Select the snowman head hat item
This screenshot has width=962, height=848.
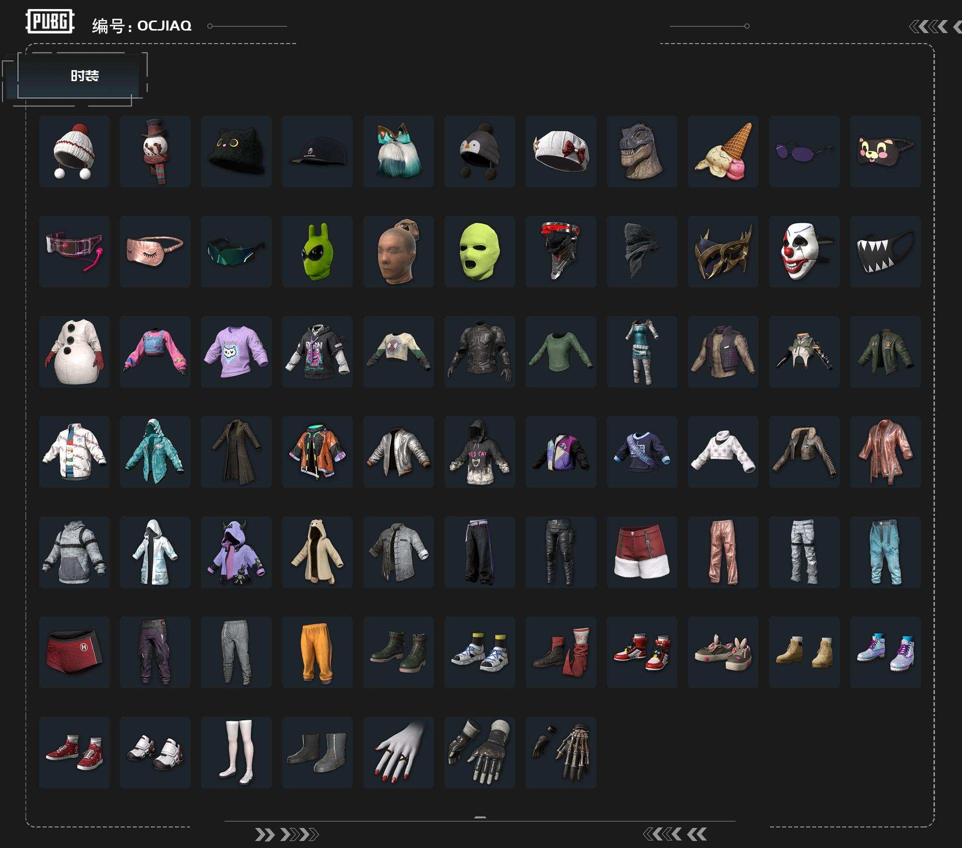[155, 151]
